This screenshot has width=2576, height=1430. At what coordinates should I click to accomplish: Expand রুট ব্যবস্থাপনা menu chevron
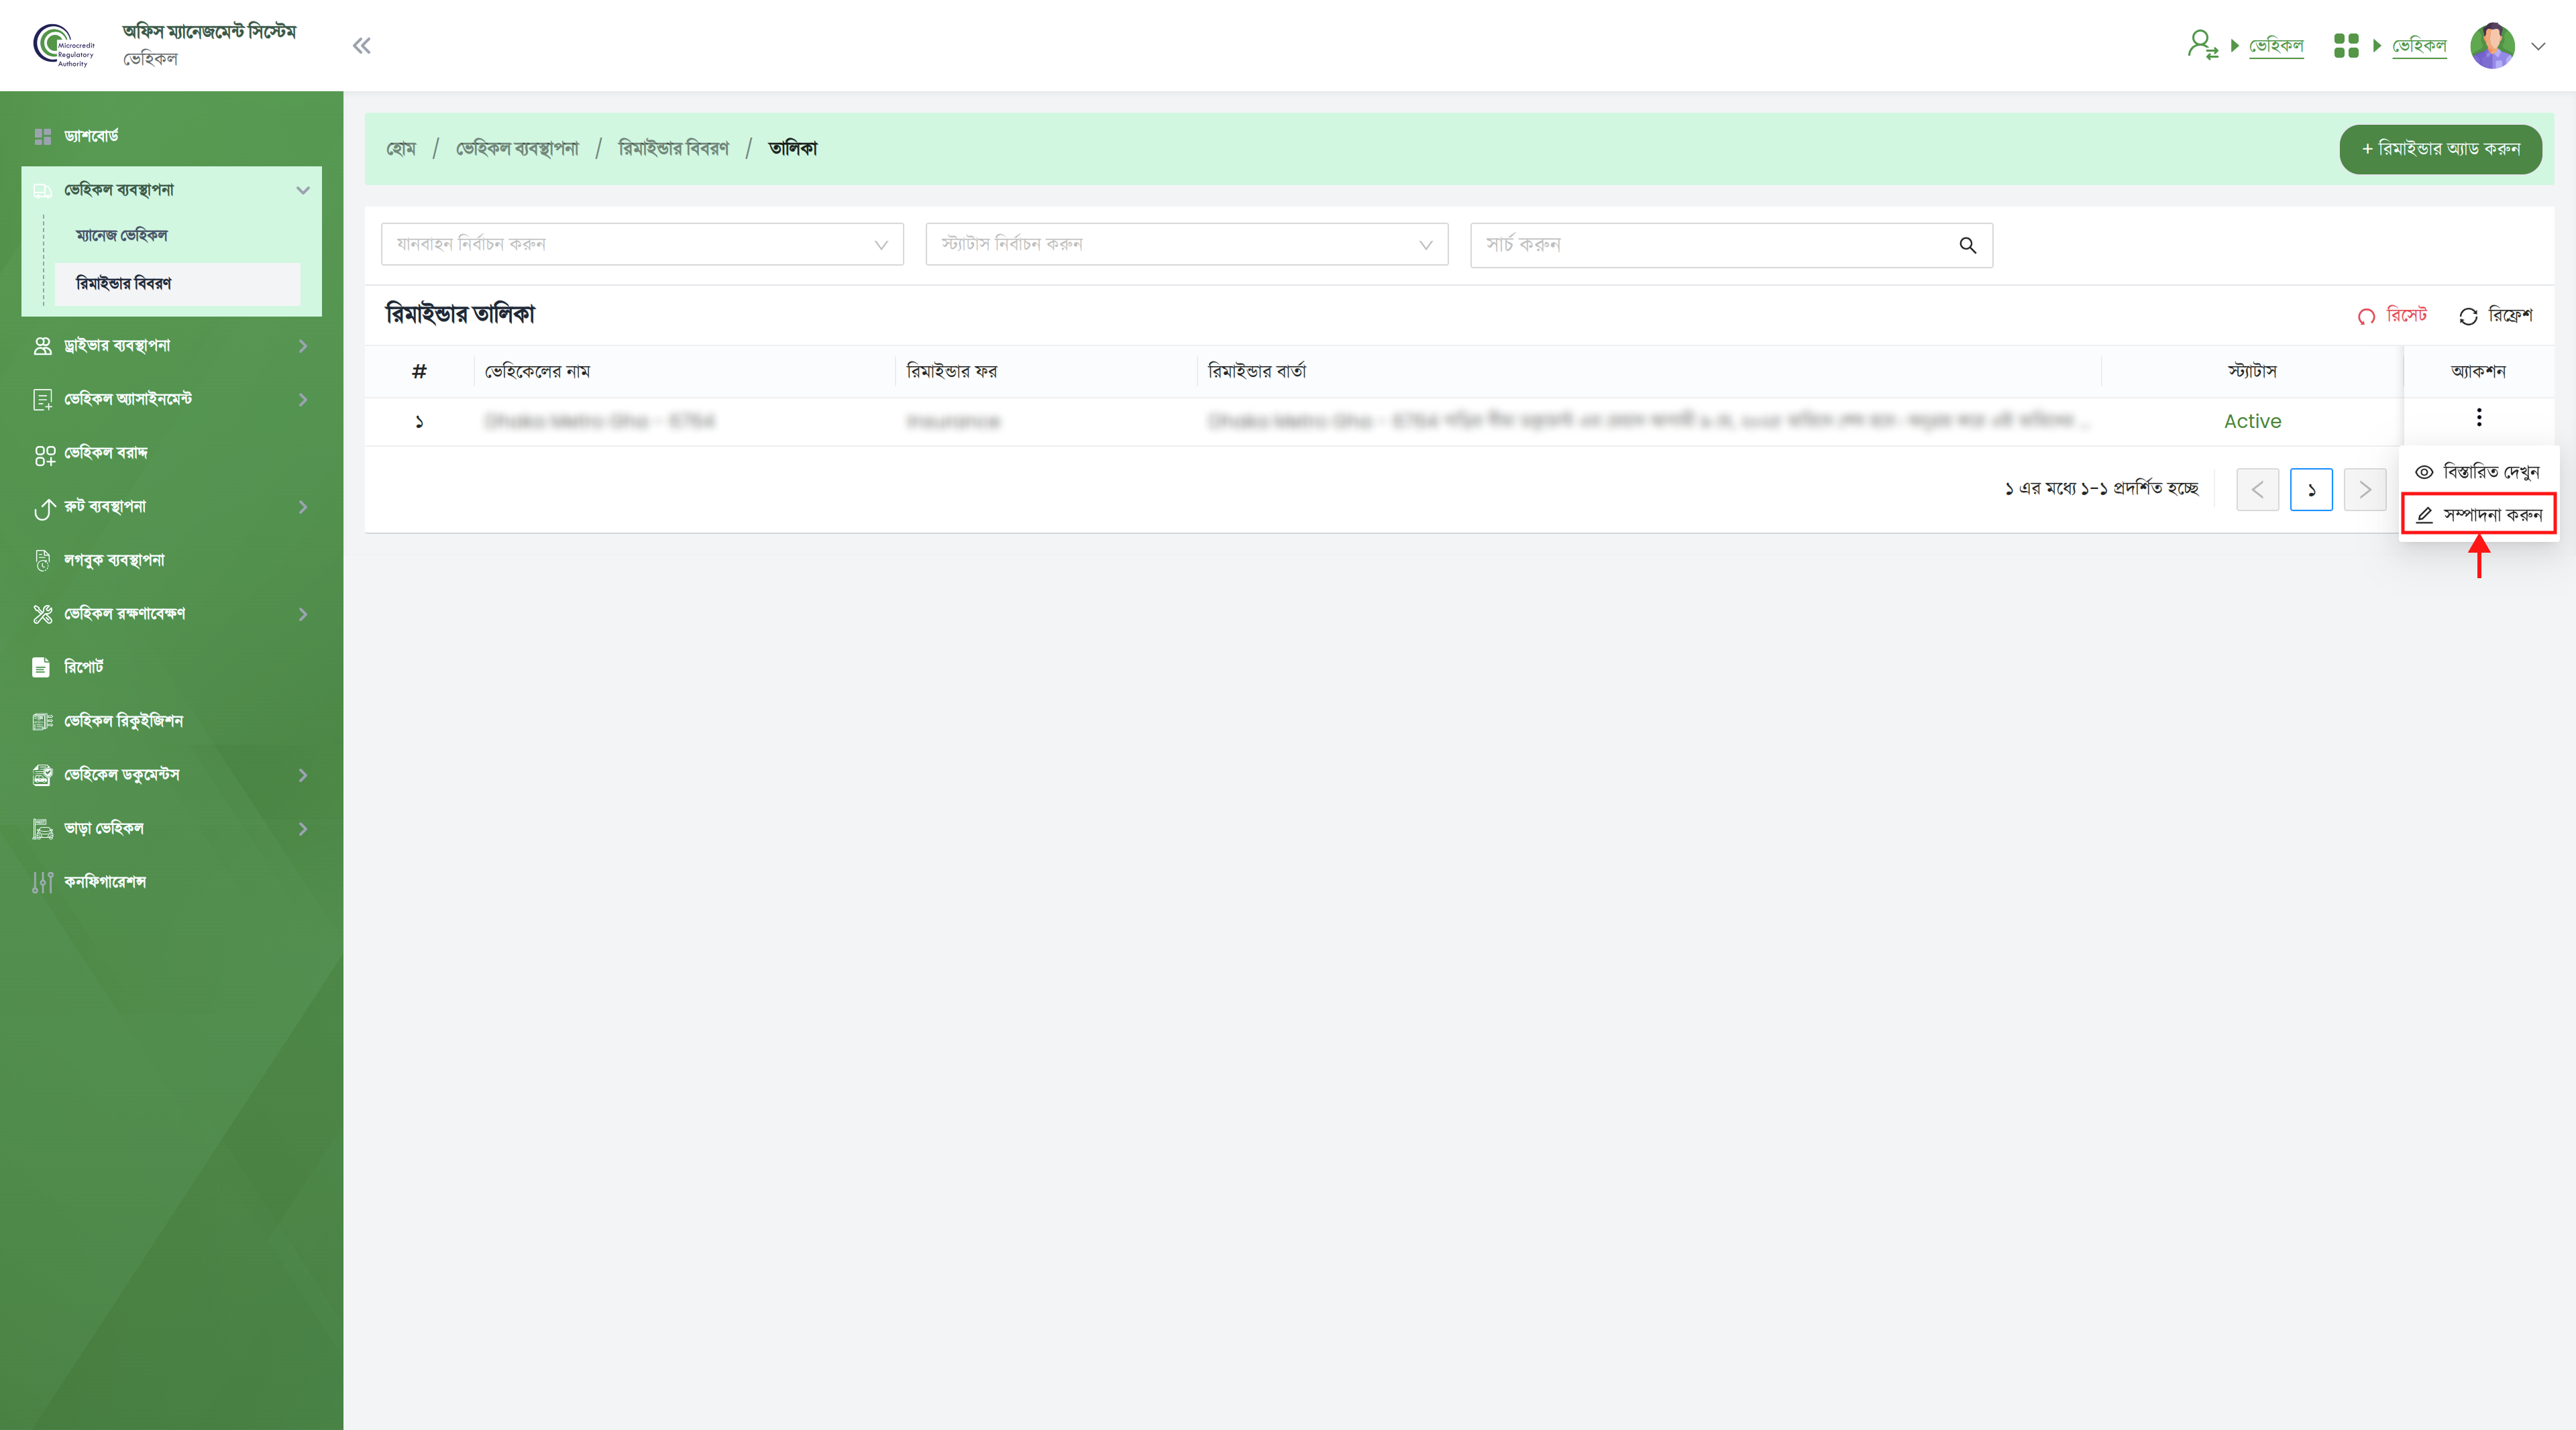pyautogui.click(x=303, y=507)
